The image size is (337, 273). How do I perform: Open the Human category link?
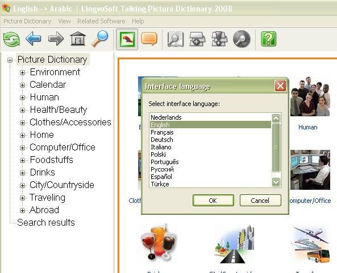coord(308,127)
